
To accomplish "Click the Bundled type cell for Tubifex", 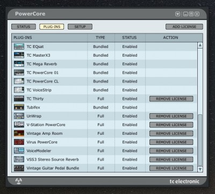I will [x=101, y=107].
